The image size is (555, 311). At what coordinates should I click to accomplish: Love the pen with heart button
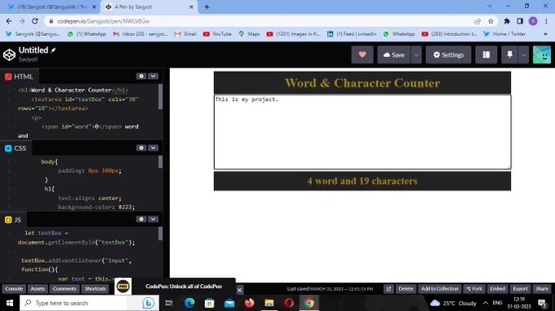pyautogui.click(x=362, y=55)
